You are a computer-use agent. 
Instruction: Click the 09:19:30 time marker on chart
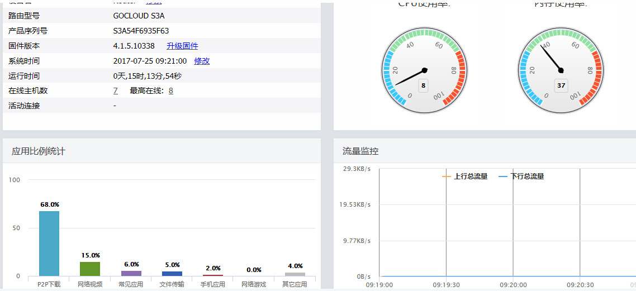pyautogui.click(x=446, y=284)
